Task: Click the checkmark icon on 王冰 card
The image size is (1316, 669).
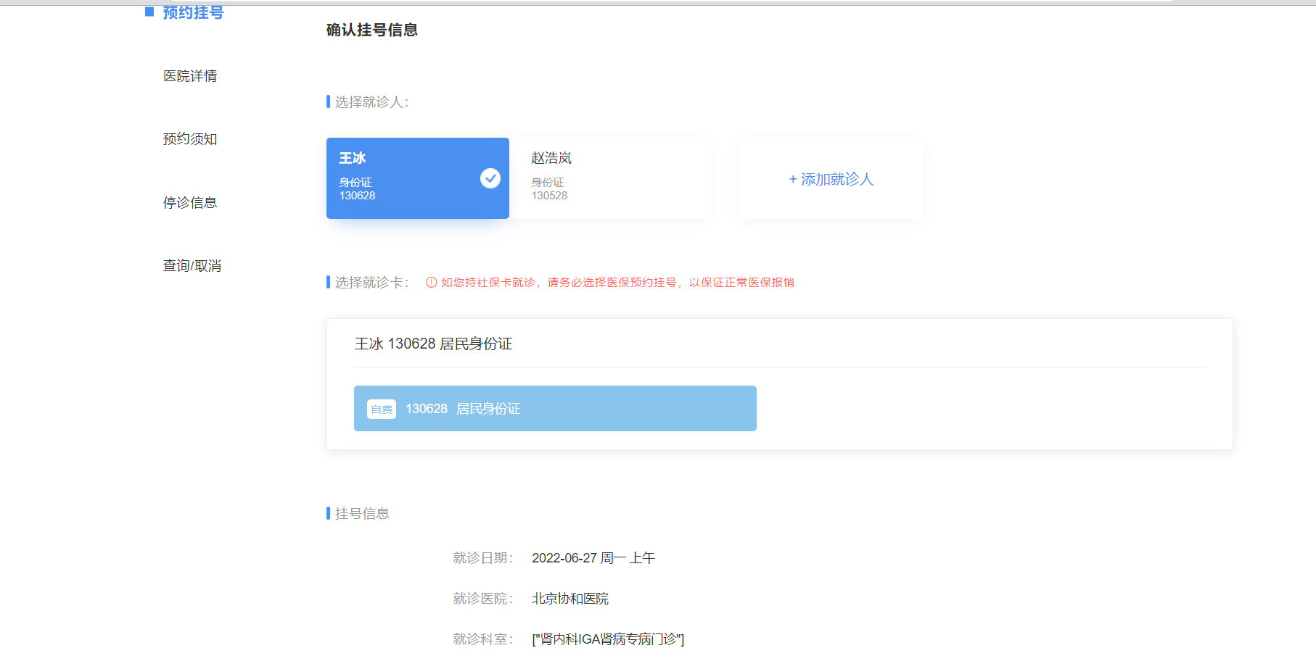Action: (490, 178)
